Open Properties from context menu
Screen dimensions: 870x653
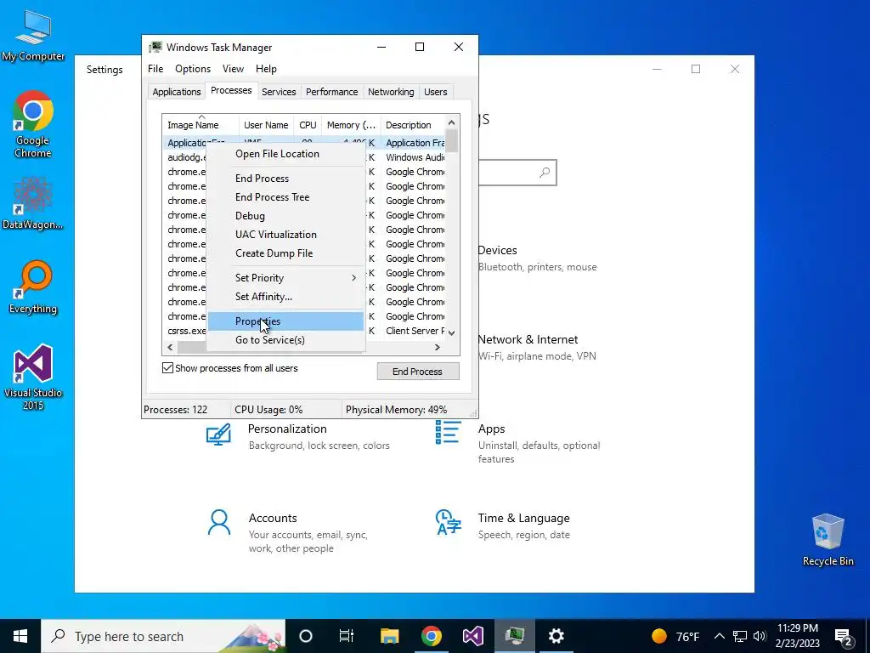coord(285,321)
